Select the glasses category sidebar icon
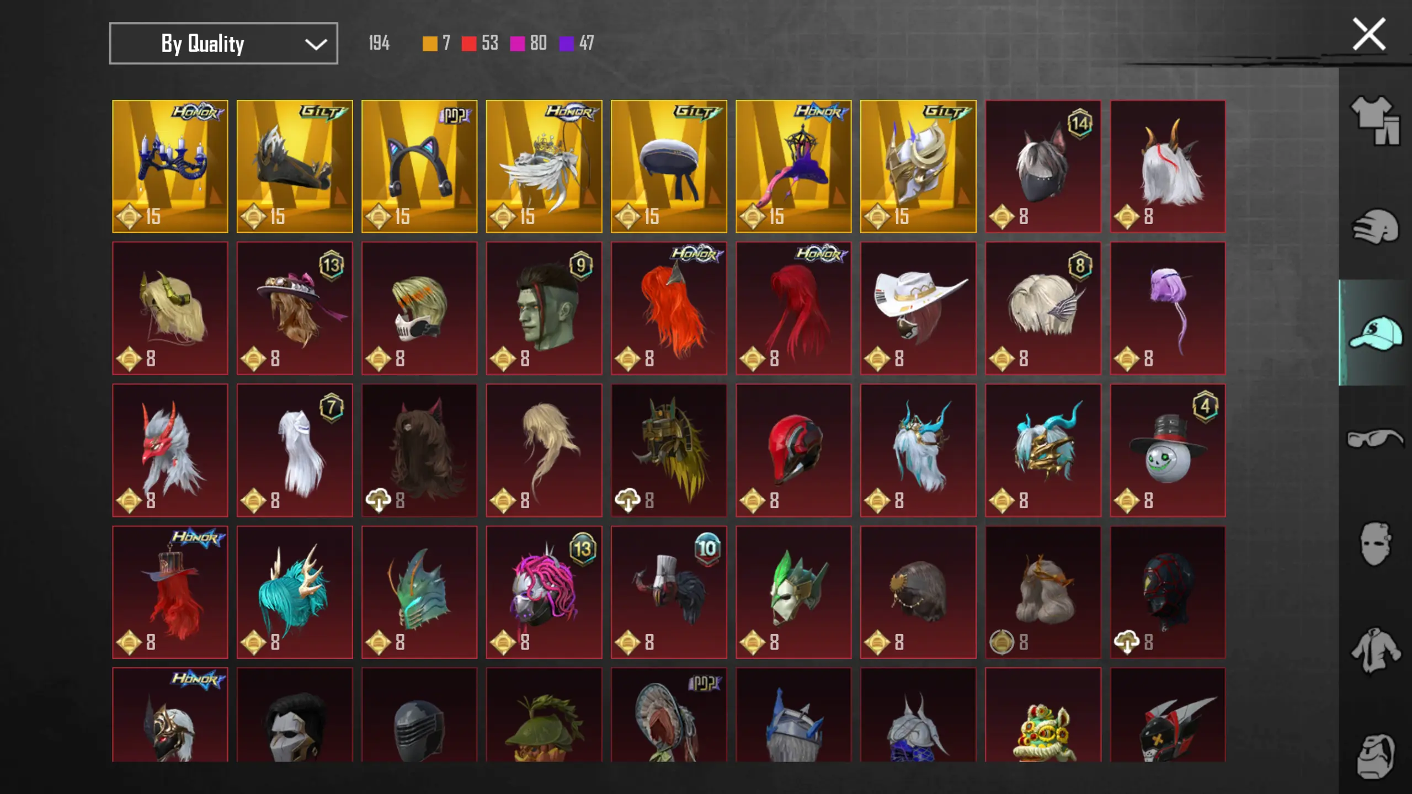1412x794 pixels. 1375,439
